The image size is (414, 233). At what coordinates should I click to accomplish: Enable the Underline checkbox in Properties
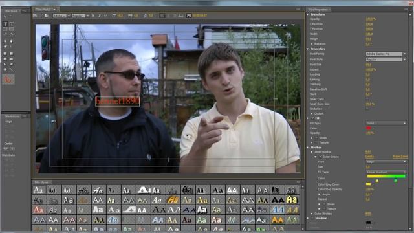tap(367, 109)
